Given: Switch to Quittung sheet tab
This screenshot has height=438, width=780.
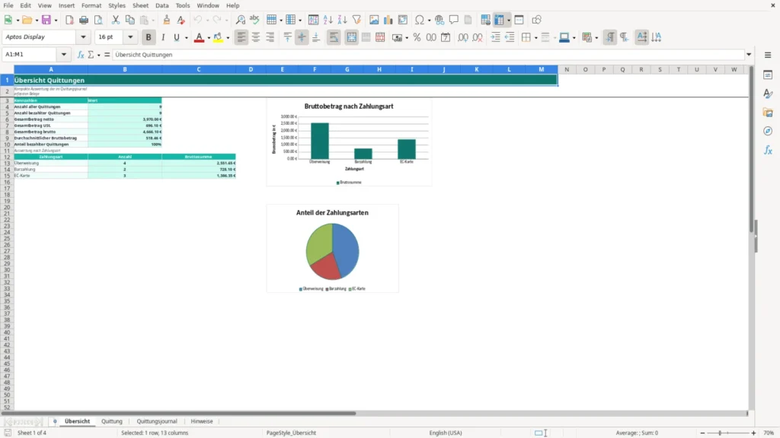Looking at the screenshot, I should [x=112, y=421].
